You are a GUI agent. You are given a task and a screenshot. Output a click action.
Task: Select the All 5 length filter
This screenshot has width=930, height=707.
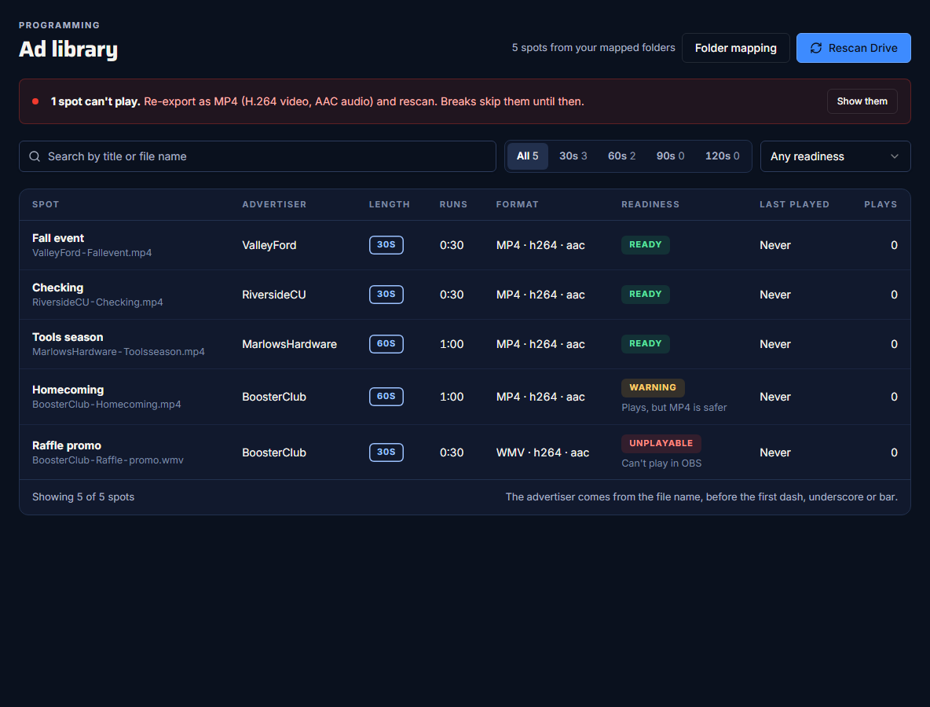(527, 156)
